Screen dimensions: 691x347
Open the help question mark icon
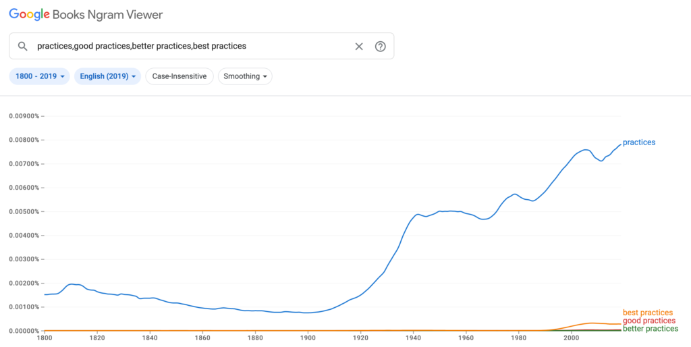[381, 47]
